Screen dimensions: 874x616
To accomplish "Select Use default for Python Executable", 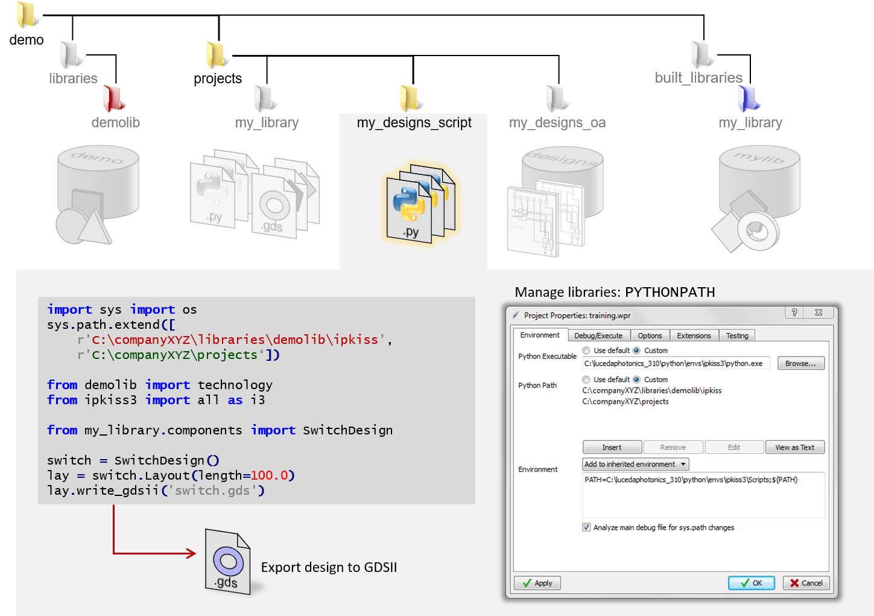I will pos(586,351).
